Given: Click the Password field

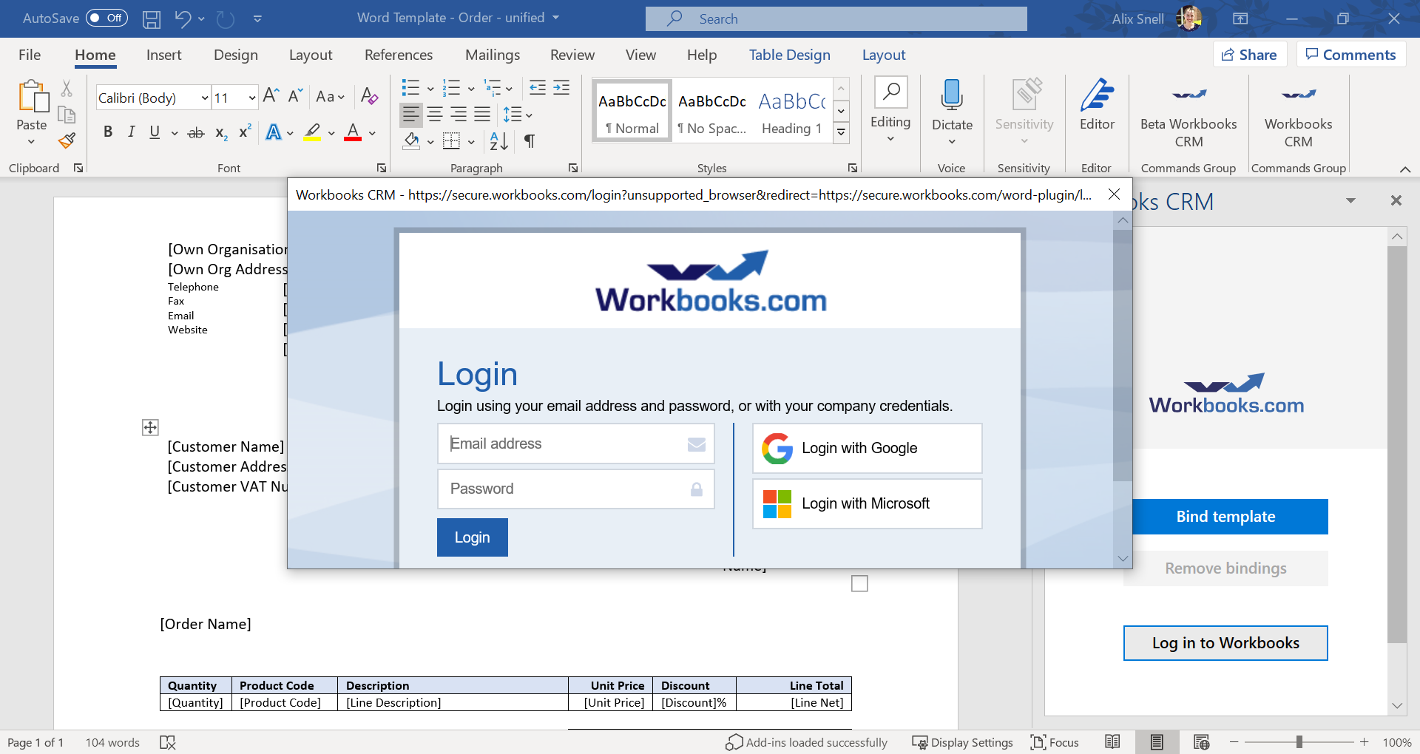Looking at the screenshot, I should pyautogui.click(x=575, y=489).
